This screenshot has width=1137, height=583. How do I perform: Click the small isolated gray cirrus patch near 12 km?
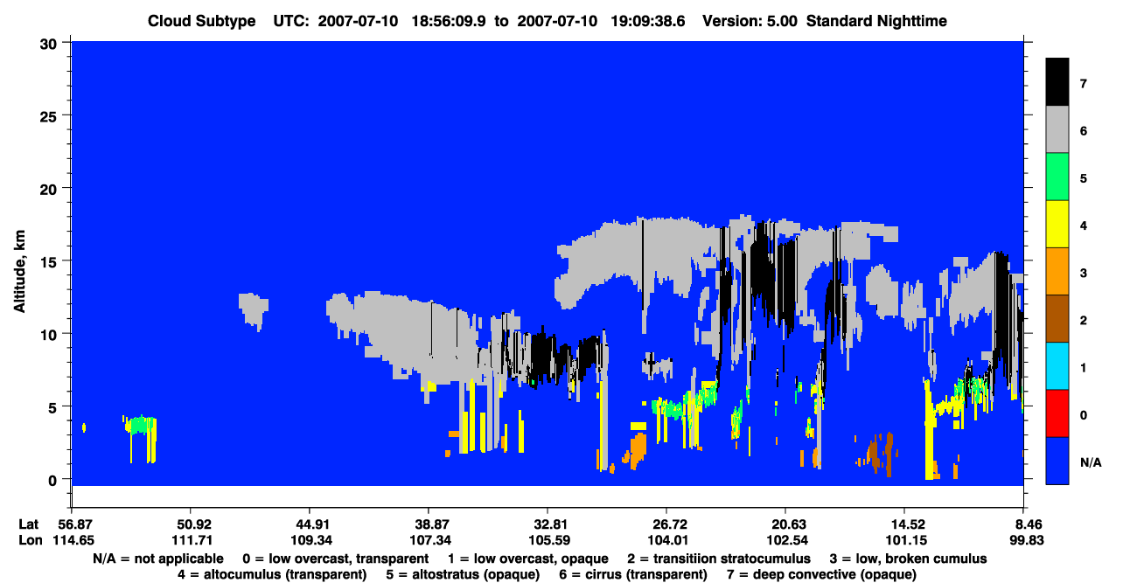point(253,310)
